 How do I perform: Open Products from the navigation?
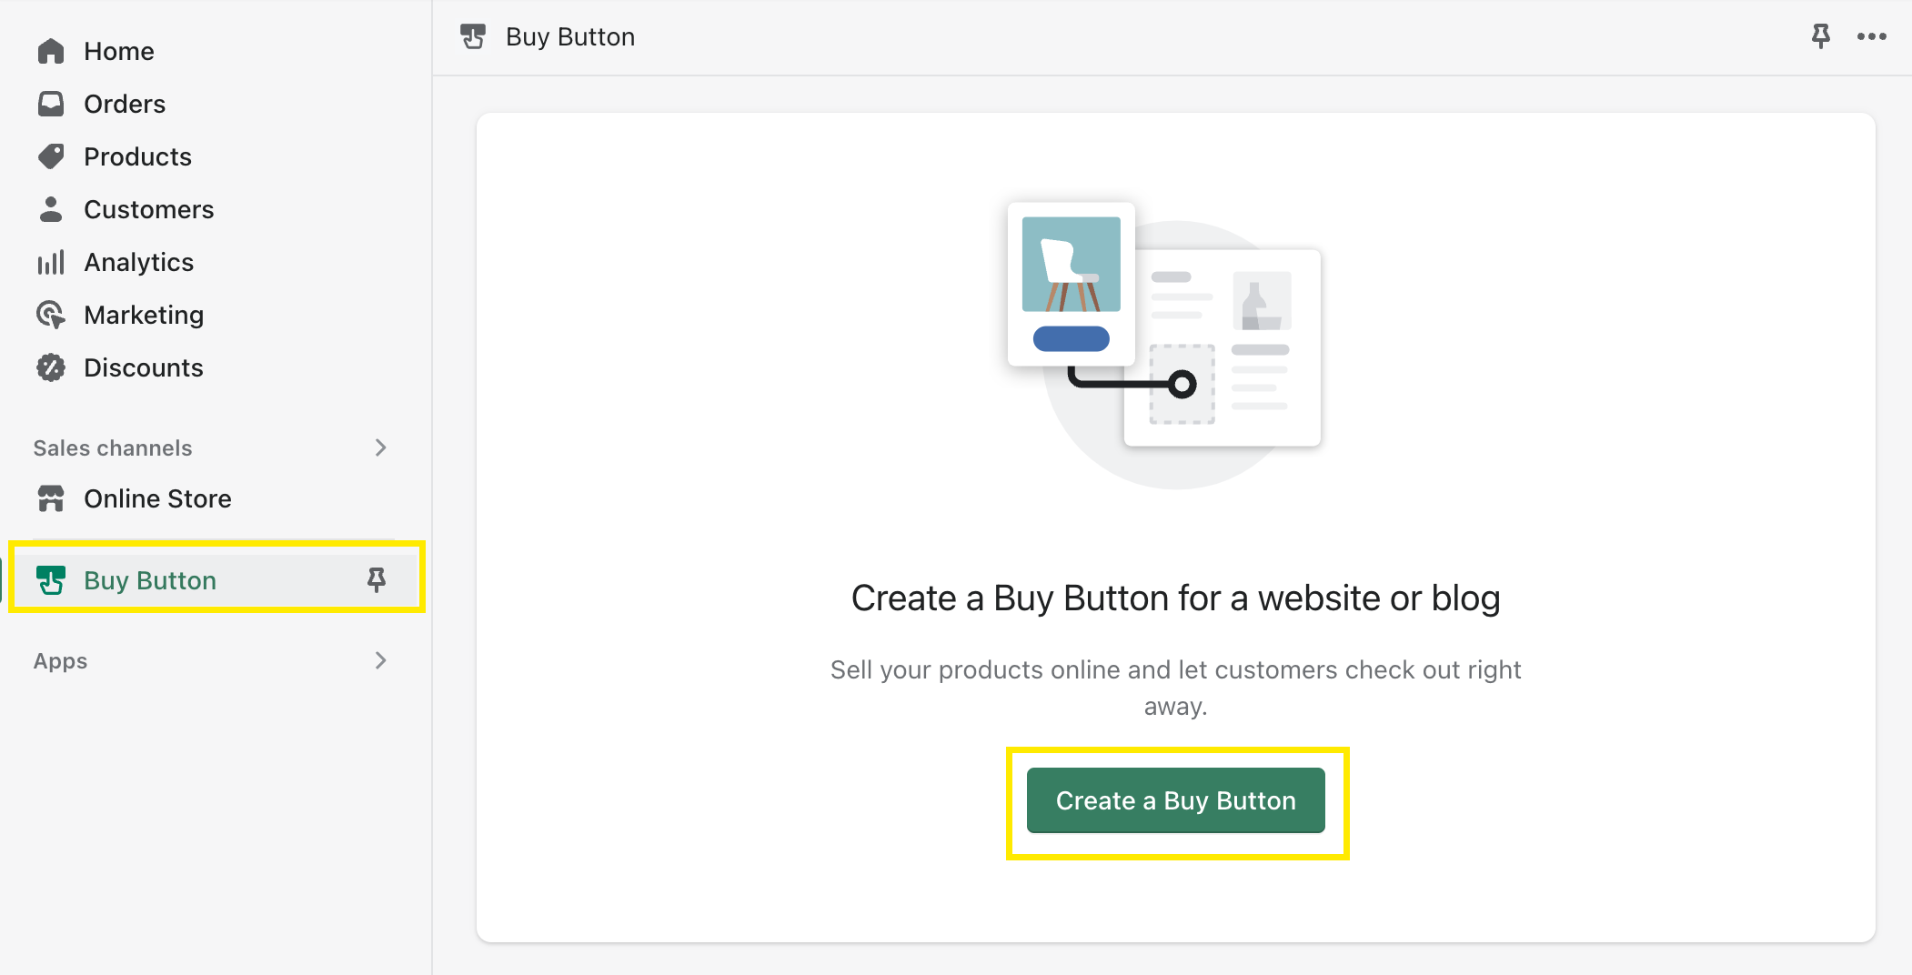[137, 156]
